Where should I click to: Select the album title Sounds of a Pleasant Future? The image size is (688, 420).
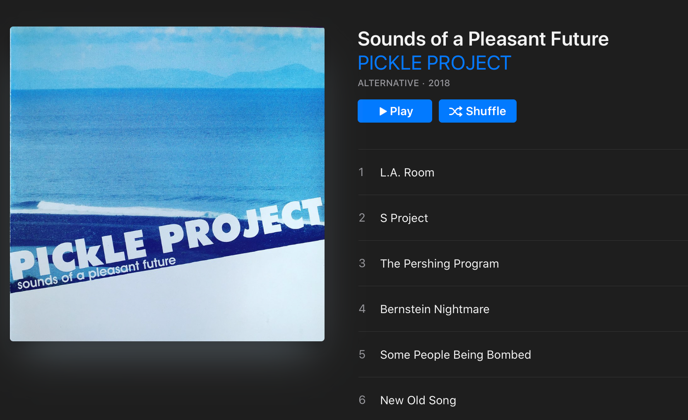pyautogui.click(x=483, y=39)
